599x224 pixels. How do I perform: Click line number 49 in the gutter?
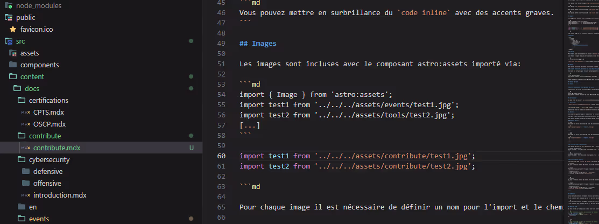click(221, 44)
